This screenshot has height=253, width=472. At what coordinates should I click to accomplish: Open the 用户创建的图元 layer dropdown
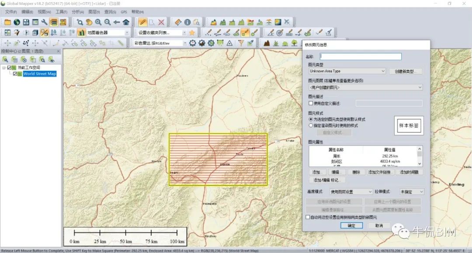pyautogui.click(x=366, y=87)
